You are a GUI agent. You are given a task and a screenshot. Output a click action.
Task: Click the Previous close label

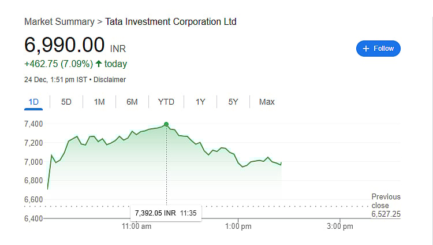[385, 201]
